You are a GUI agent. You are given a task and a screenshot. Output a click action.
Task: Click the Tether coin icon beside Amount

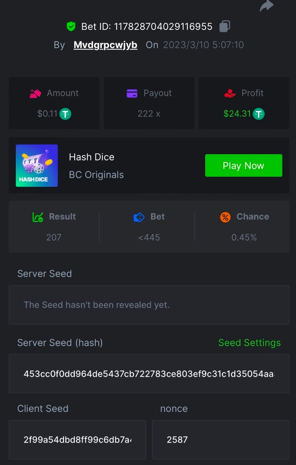[65, 114]
